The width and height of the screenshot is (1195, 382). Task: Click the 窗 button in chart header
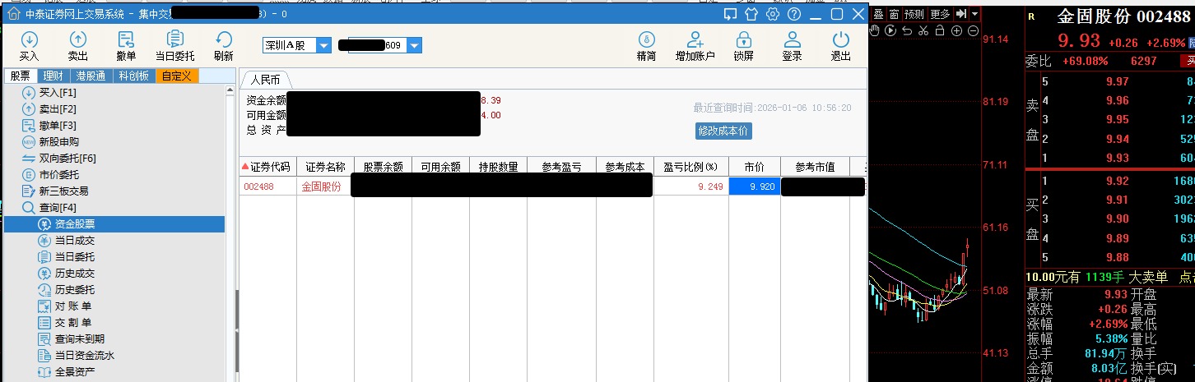click(894, 14)
